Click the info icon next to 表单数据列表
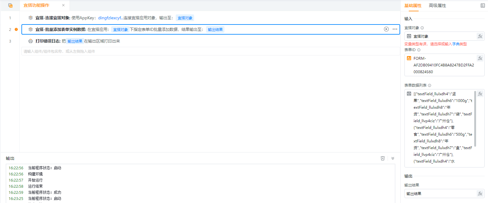The height and width of the screenshot is (203, 488). click(430, 85)
